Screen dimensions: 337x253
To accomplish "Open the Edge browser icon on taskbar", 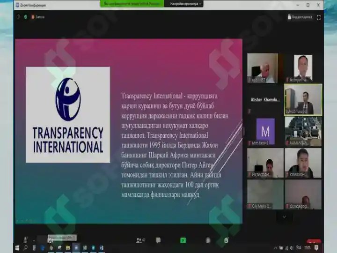I will (x=43, y=248).
